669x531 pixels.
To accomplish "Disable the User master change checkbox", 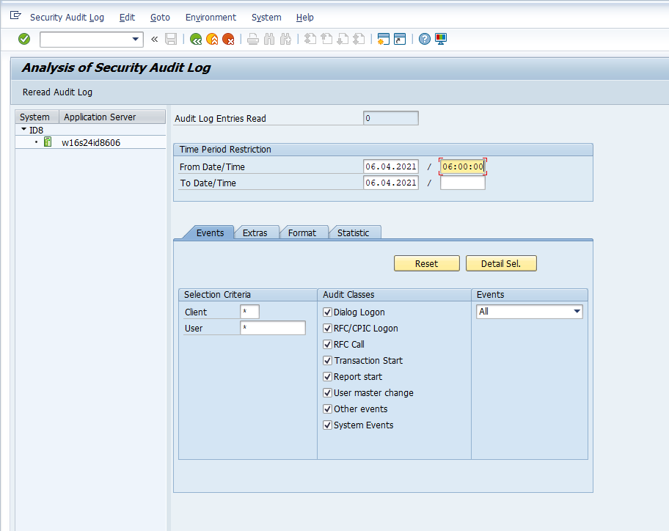I will pos(328,393).
